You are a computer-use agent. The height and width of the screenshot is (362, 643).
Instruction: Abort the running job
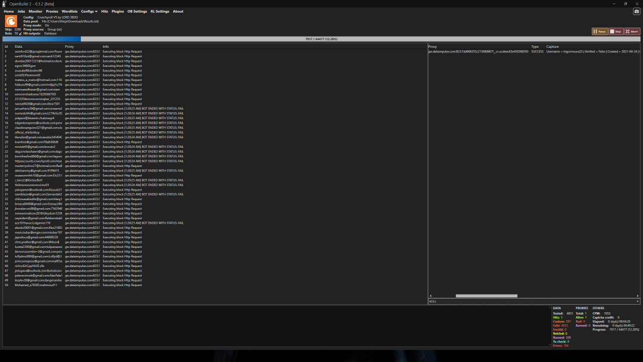632,31
